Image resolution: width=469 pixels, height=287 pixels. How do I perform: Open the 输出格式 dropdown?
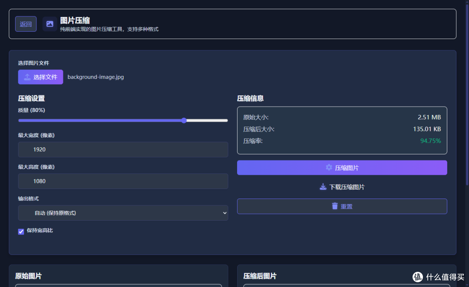click(x=123, y=213)
